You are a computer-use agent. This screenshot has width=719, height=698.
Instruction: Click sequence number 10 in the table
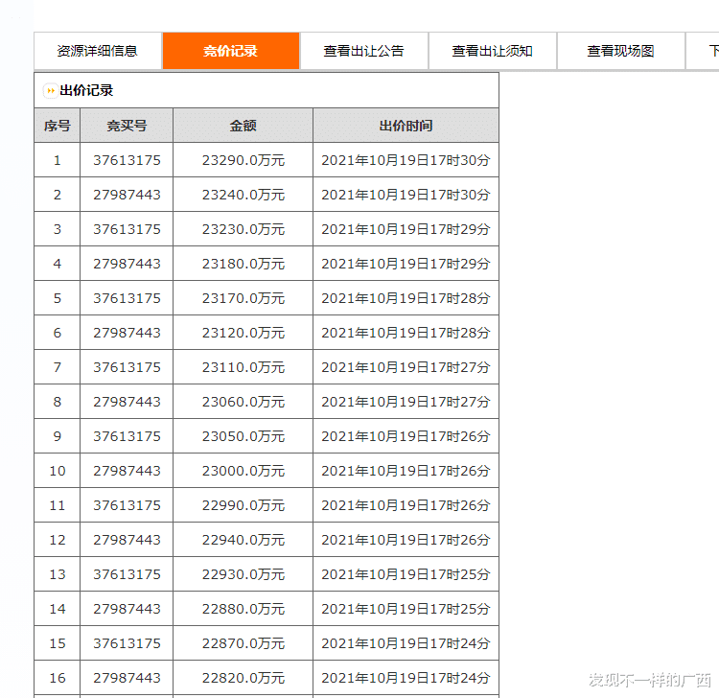point(58,471)
